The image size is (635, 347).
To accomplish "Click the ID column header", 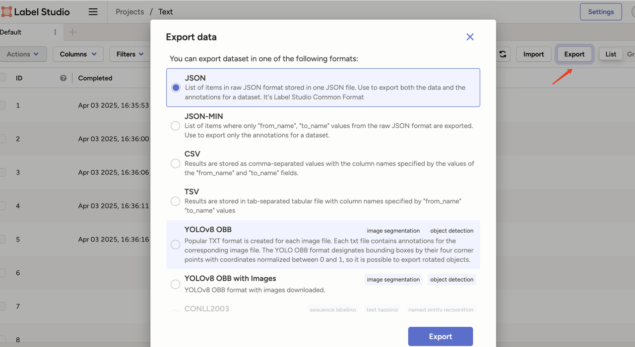I will [x=19, y=78].
